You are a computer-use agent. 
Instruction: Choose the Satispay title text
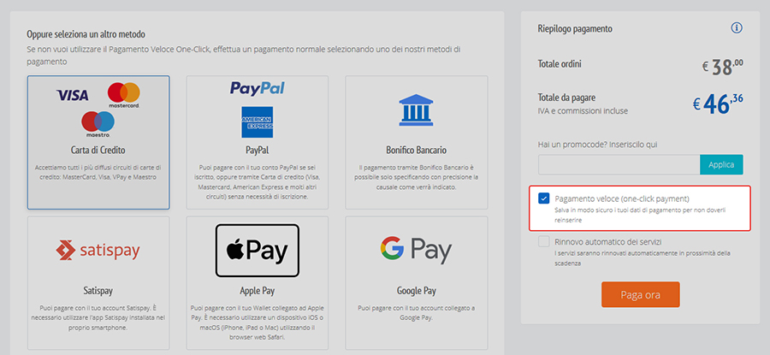point(98,291)
